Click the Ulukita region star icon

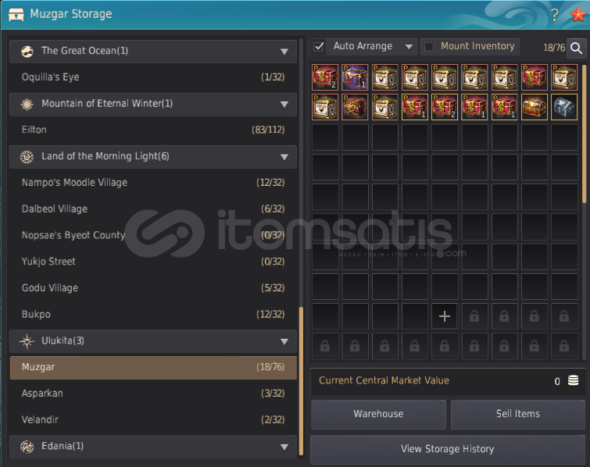click(x=27, y=341)
